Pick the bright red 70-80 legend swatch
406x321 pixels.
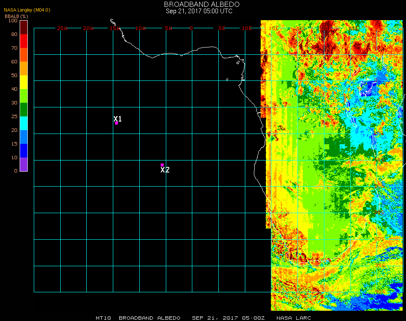tap(24, 41)
